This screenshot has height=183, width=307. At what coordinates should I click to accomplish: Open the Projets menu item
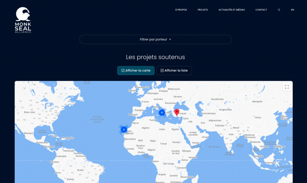point(203,10)
